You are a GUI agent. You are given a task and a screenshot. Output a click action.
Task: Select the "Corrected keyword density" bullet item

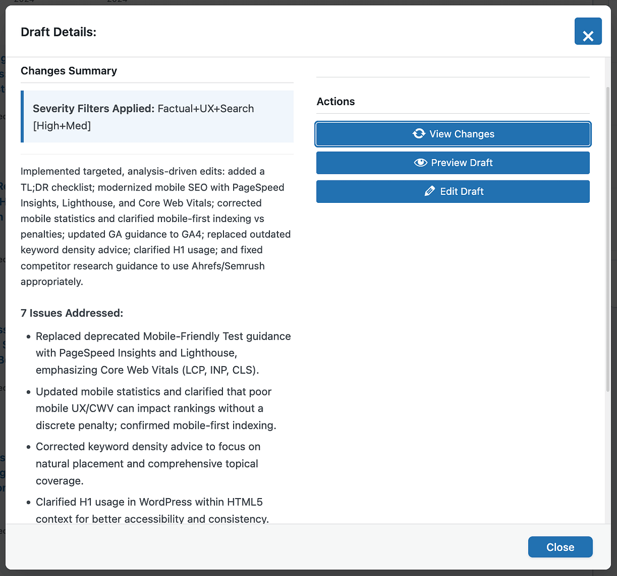pyautogui.click(x=148, y=463)
